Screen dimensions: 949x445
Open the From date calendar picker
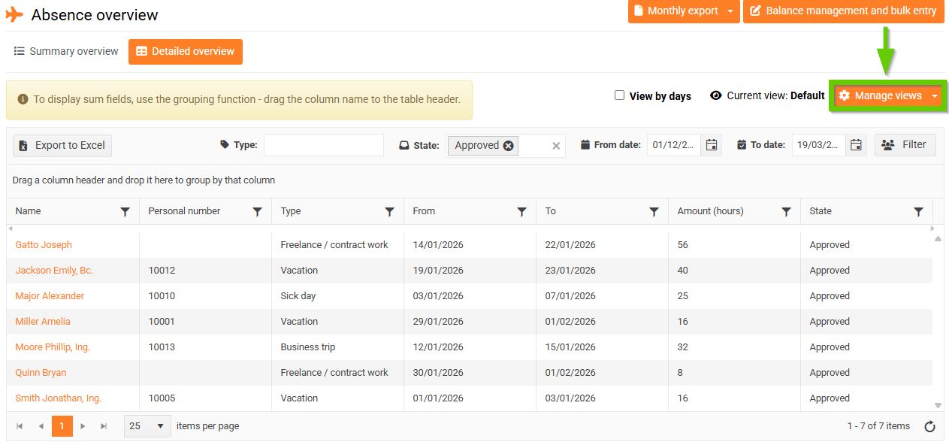(x=712, y=145)
